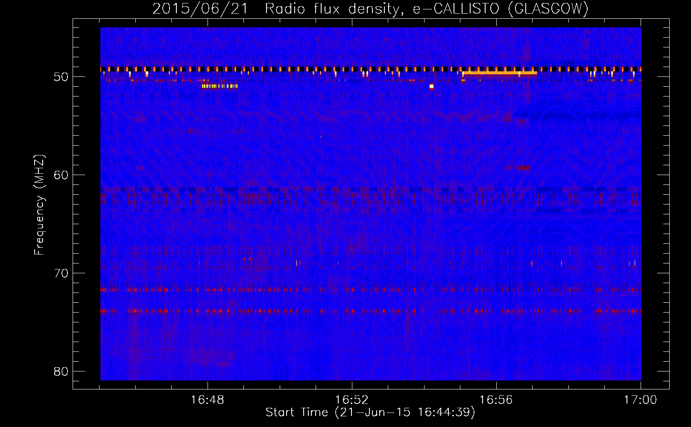This screenshot has height=427, width=691.
Task: Select the 16:52 time tick label
Action: (352, 400)
